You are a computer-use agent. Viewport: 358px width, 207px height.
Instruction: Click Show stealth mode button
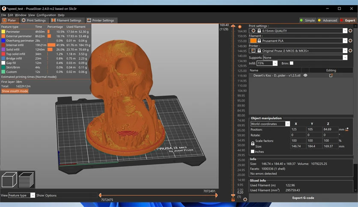(15, 91)
